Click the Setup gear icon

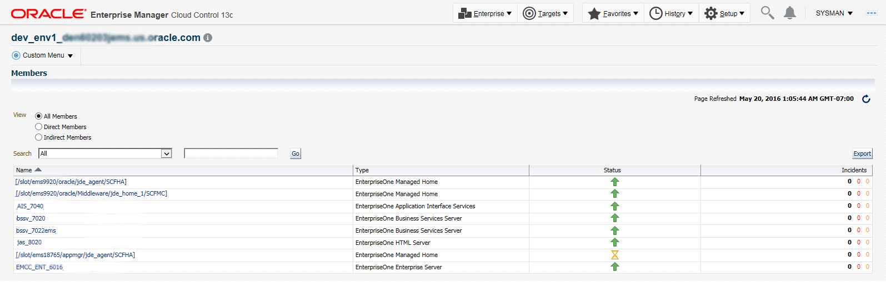711,13
